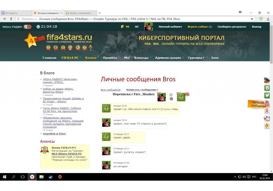
Task: Click the gold coins balance icon
Action: coord(122,27)
